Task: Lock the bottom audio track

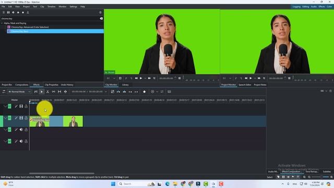Action: point(26,141)
